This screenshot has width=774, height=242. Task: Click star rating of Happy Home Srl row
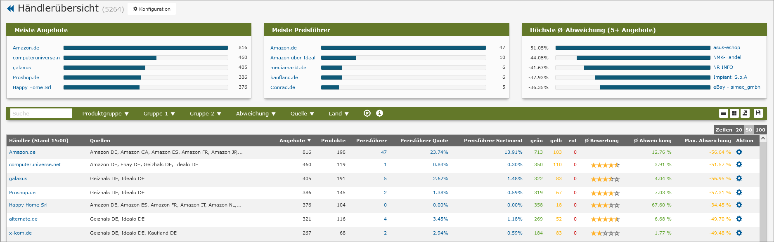pyautogui.click(x=605, y=205)
